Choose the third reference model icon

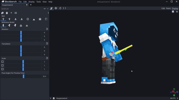(x=15, y=25)
